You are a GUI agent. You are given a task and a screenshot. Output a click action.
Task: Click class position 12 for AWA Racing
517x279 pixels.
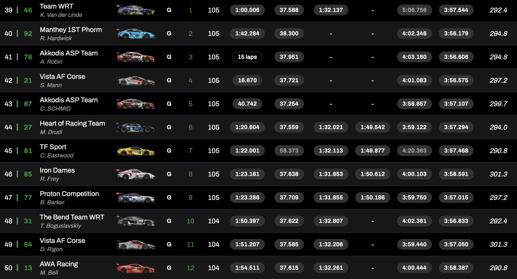(190, 268)
